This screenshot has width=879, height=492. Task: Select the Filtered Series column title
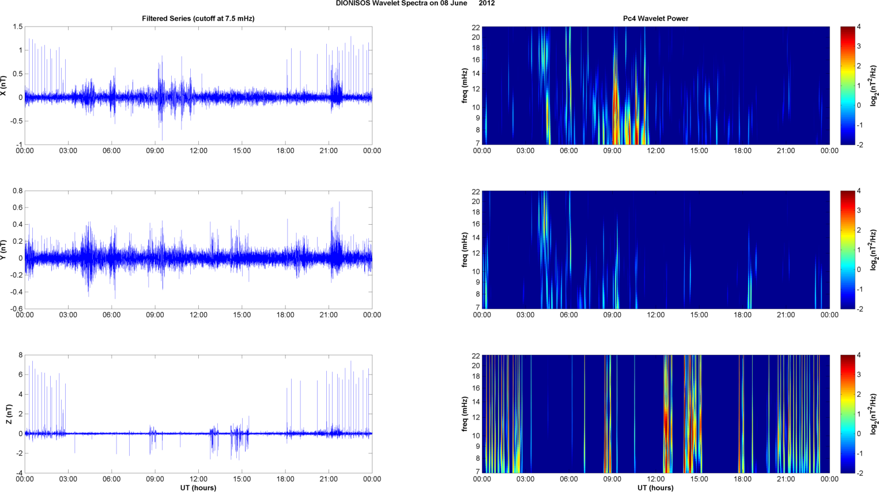[198, 18]
